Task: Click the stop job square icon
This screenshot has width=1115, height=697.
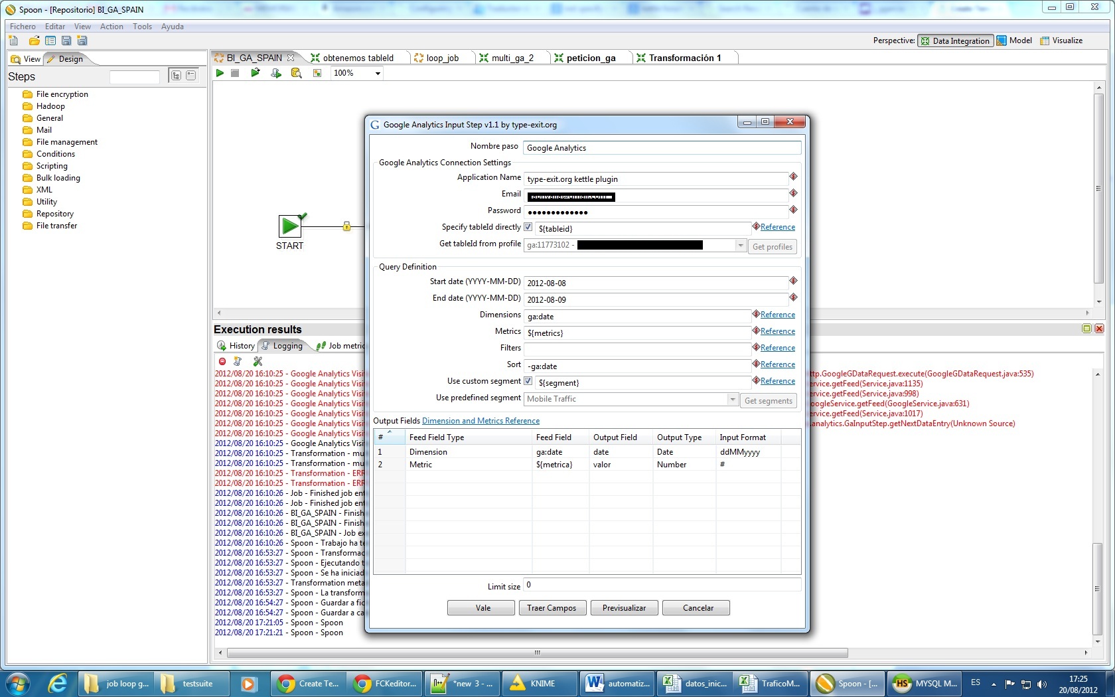Action: coord(235,73)
